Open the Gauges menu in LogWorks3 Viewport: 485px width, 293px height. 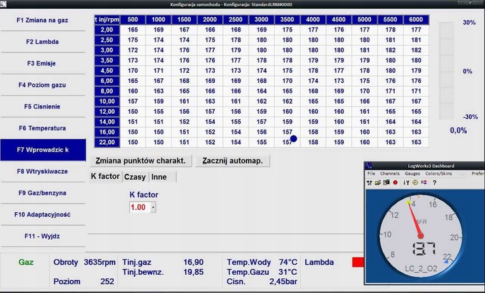click(x=412, y=174)
